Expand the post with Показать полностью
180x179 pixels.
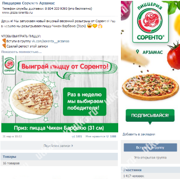click(21, 52)
